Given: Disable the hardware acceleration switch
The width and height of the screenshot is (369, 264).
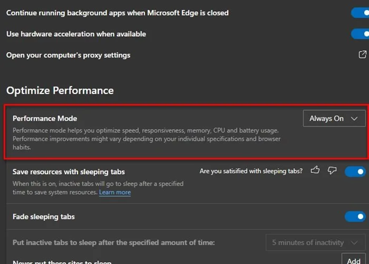Looking at the screenshot, I should point(360,34).
